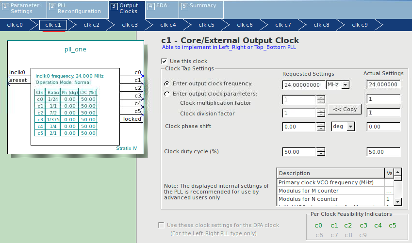Open the PLL Reconfiguration tab
The height and width of the screenshot is (243, 412).
78,9
